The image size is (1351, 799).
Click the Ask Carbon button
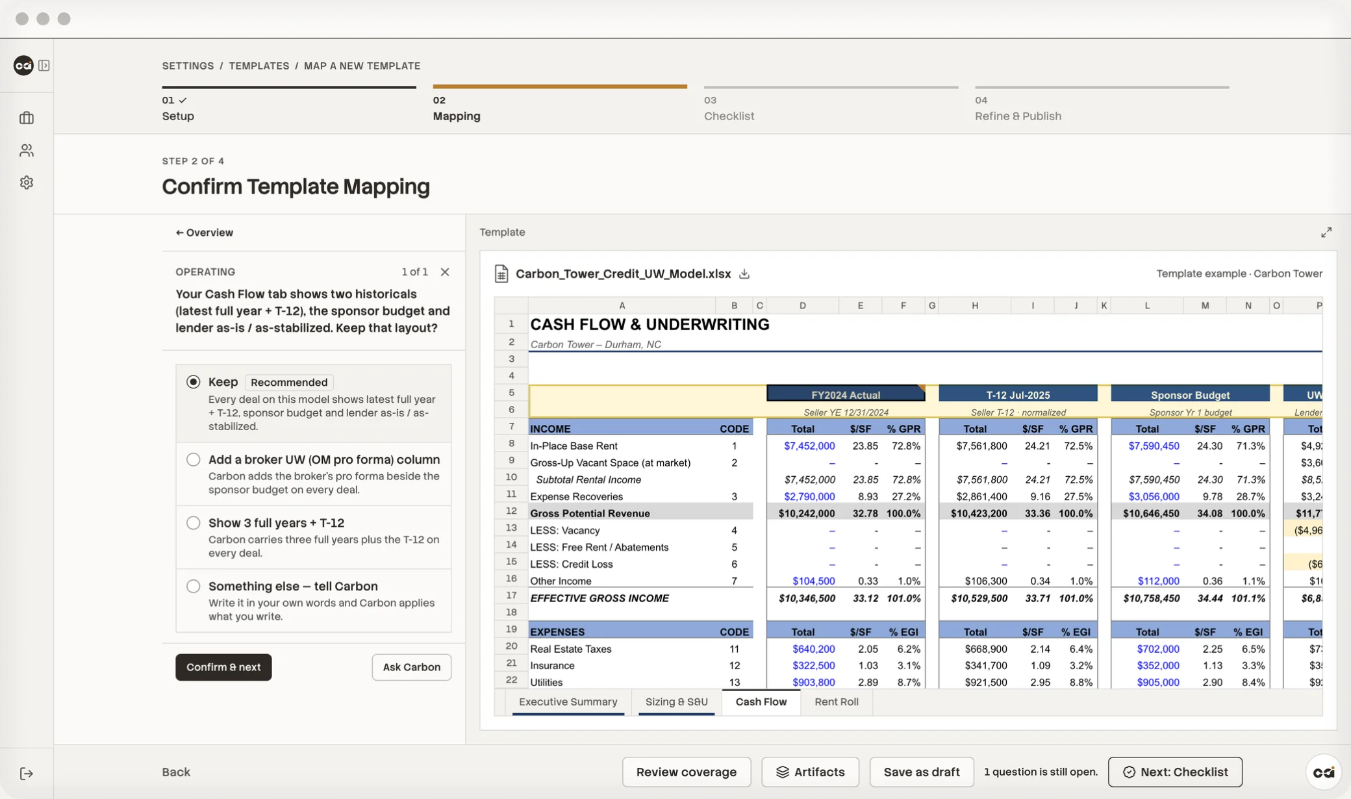pyautogui.click(x=411, y=667)
